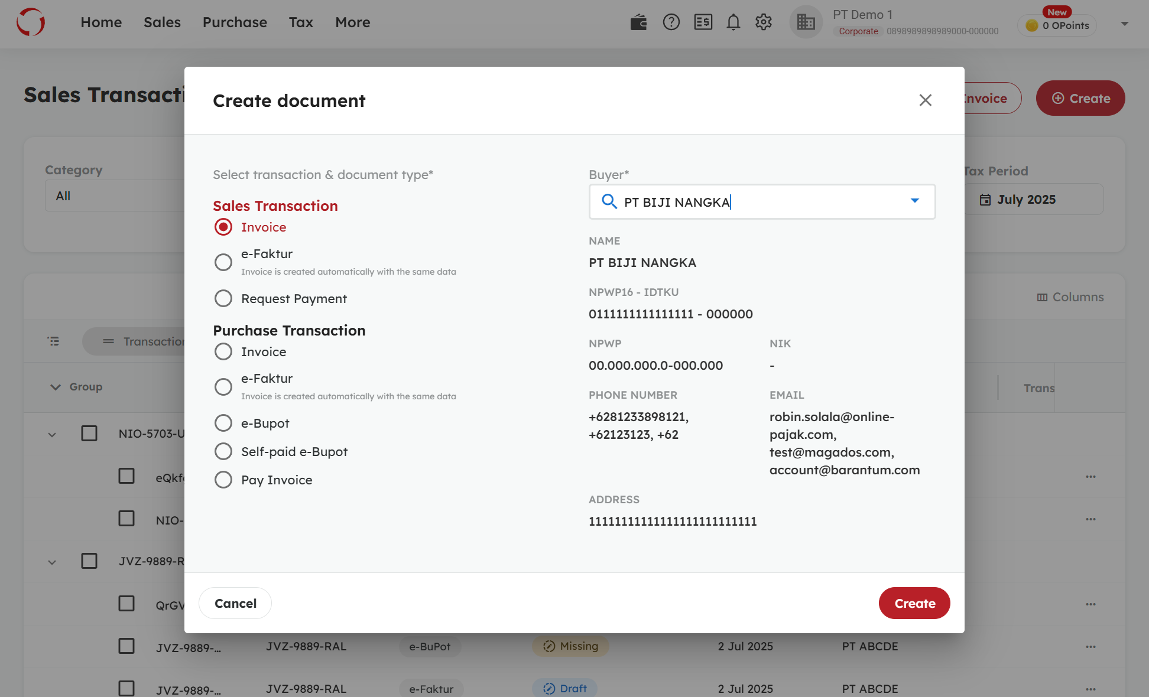Click the help question mark icon
Image resolution: width=1149 pixels, height=697 pixels.
(671, 22)
